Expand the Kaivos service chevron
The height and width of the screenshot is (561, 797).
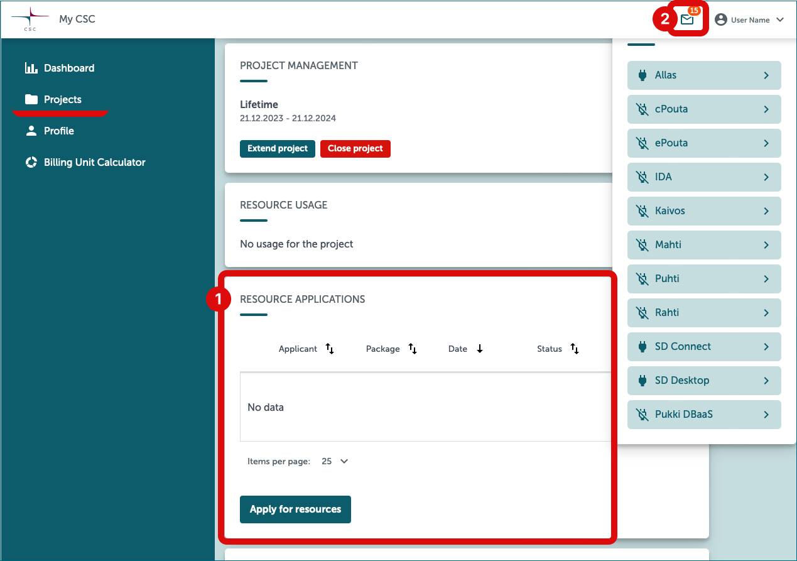766,211
